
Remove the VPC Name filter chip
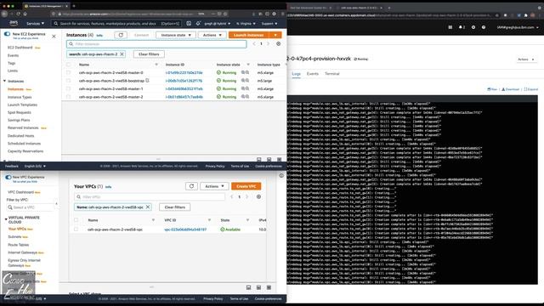pos(148,207)
